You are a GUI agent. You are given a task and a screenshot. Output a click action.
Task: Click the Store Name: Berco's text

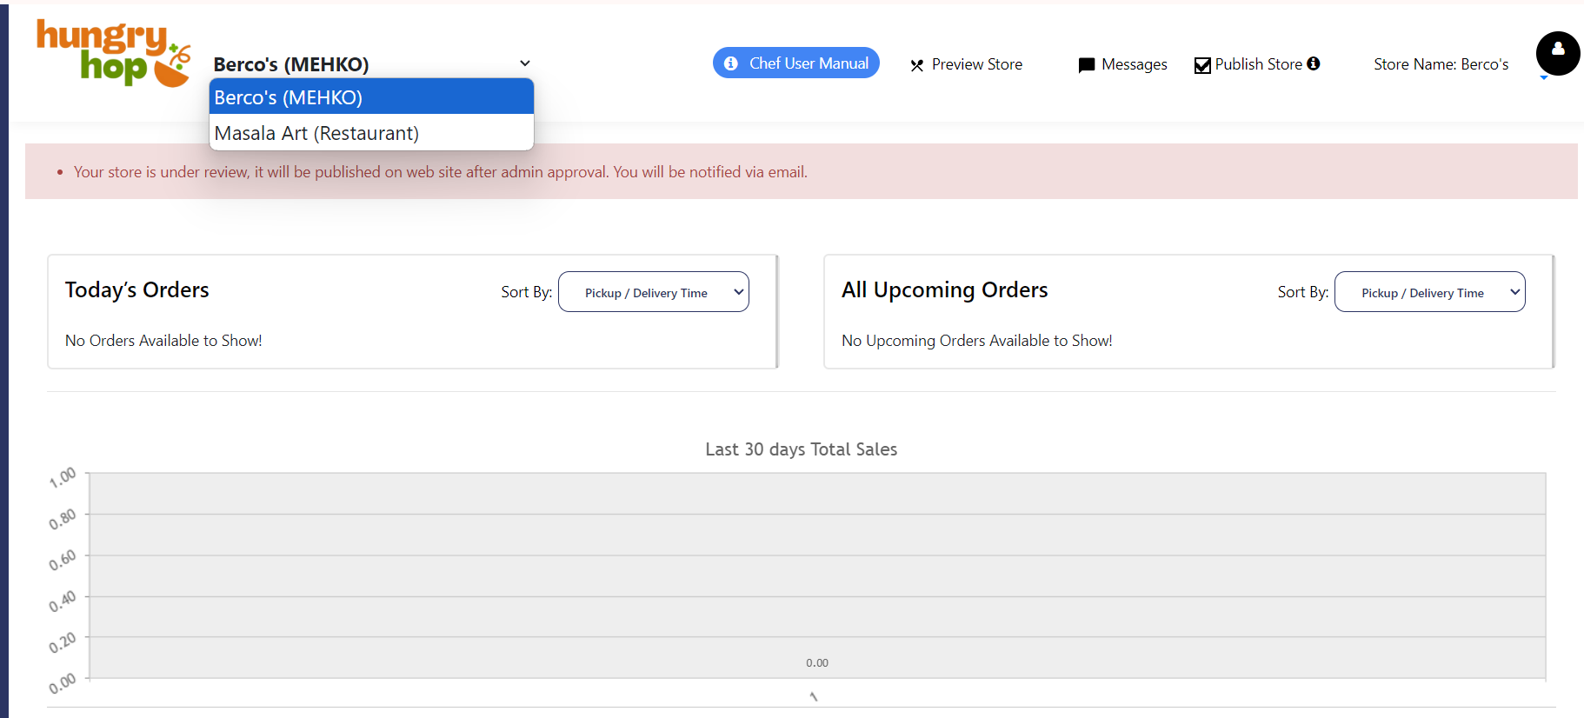pos(1441,64)
